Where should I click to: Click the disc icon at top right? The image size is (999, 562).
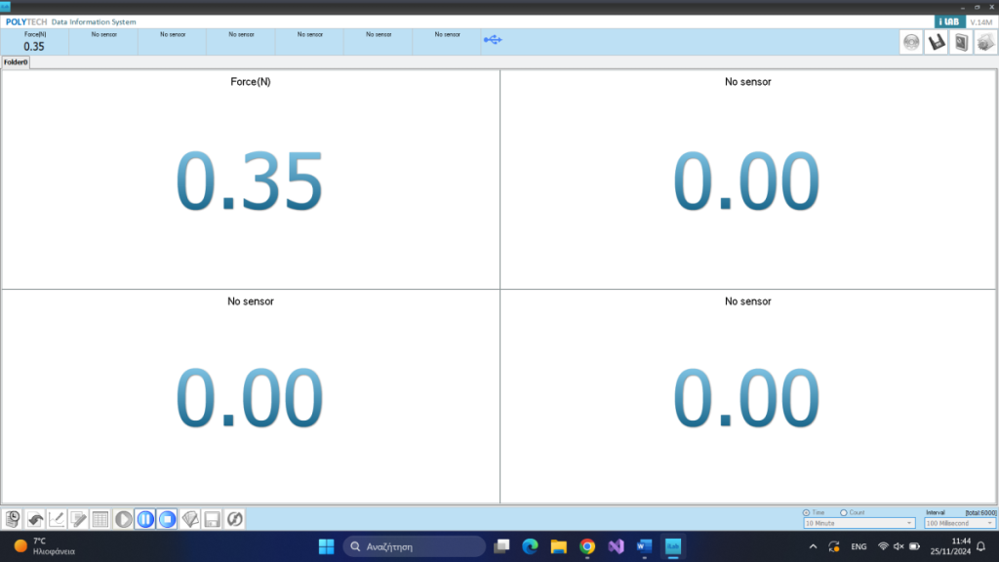pyautogui.click(x=911, y=42)
